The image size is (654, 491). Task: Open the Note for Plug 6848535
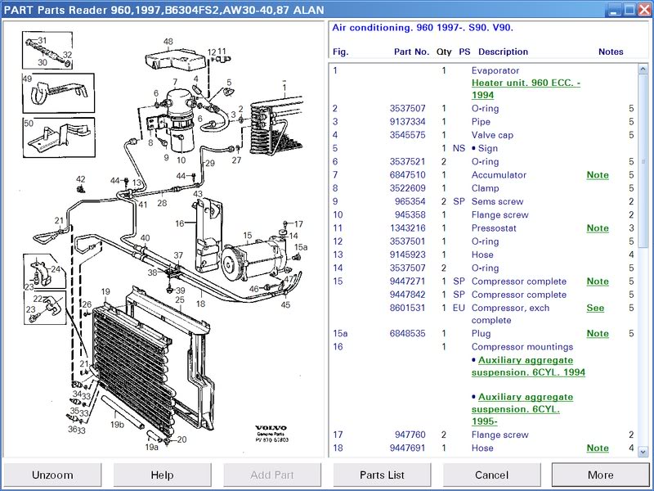(x=598, y=333)
